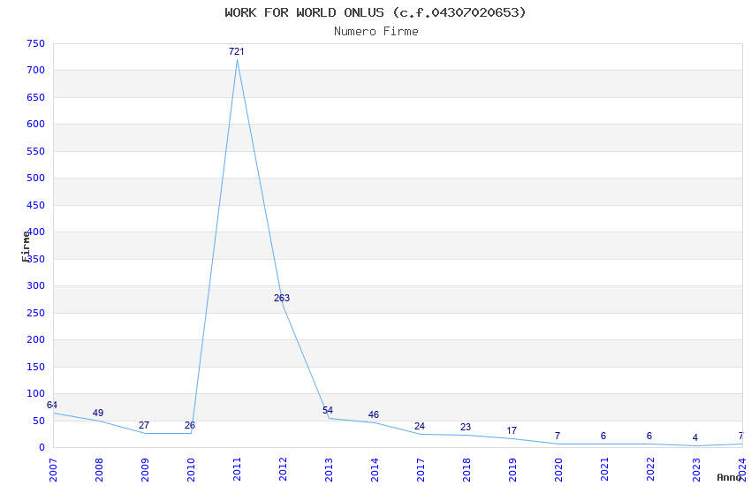Click the 4 data label at 2023
751x486 pixels.
(x=695, y=437)
